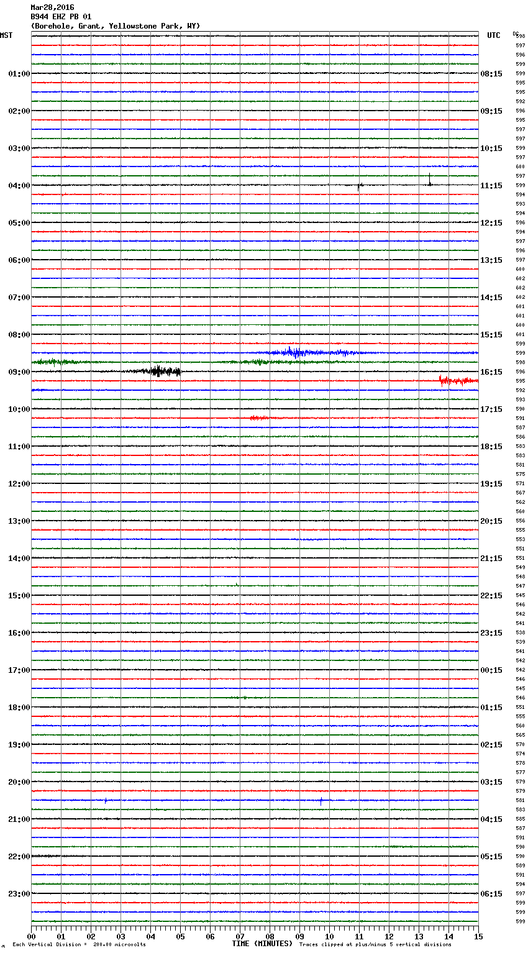The image size is (528, 953).
Task: Click the "10" minute label on bottom axis
Action: pyautogui.click(x=329, y=936)
